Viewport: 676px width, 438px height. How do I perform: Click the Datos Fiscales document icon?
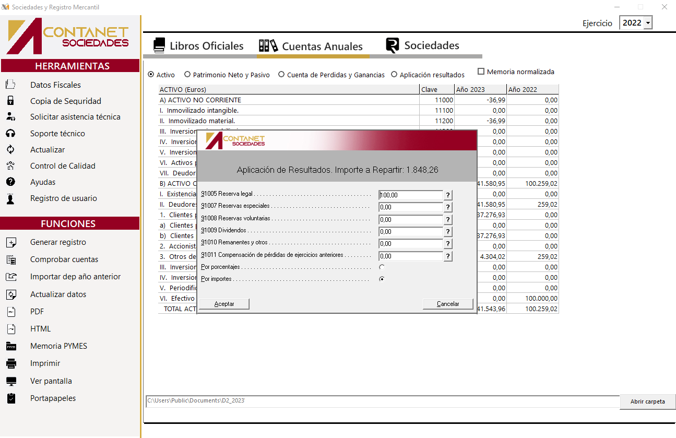point(10,85)
